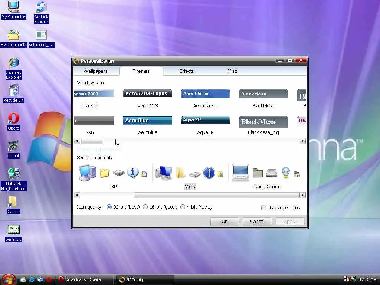Click the Start orb button
Viewport: 380px width, 285px height.
coord(8,279)
